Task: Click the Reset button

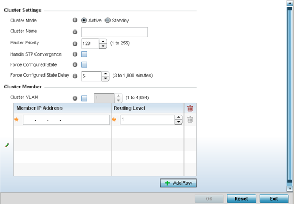Action: coord(241,198)
